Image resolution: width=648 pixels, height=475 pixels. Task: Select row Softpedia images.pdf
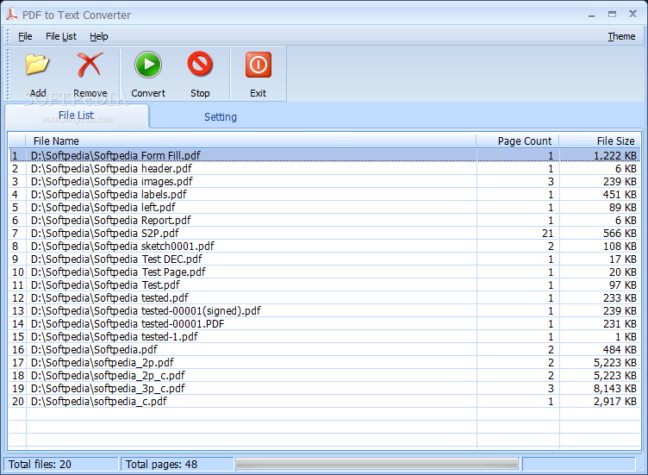click(x=324, y=182)
